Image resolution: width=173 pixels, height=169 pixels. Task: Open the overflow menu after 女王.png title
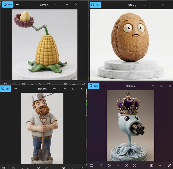pos(143,86)
